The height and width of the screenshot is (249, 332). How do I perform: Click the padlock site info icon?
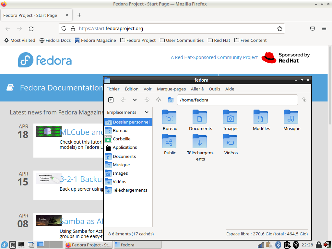pyautogui.click(x=73, y=29)
